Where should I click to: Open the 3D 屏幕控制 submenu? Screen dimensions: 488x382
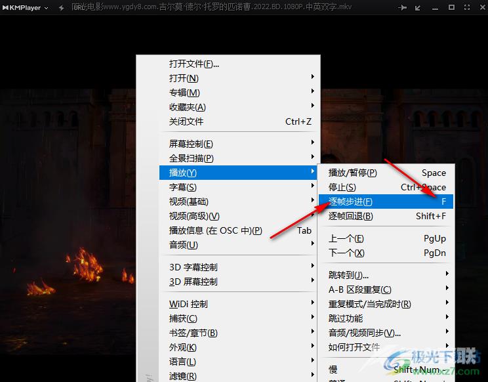click(x=239, y=282)
